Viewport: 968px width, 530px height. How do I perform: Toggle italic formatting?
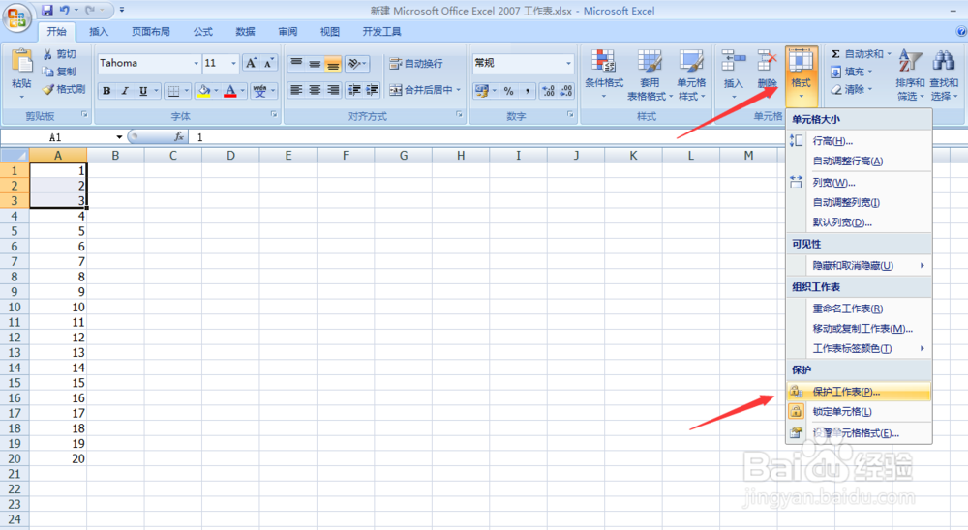(x=125, y=91)
